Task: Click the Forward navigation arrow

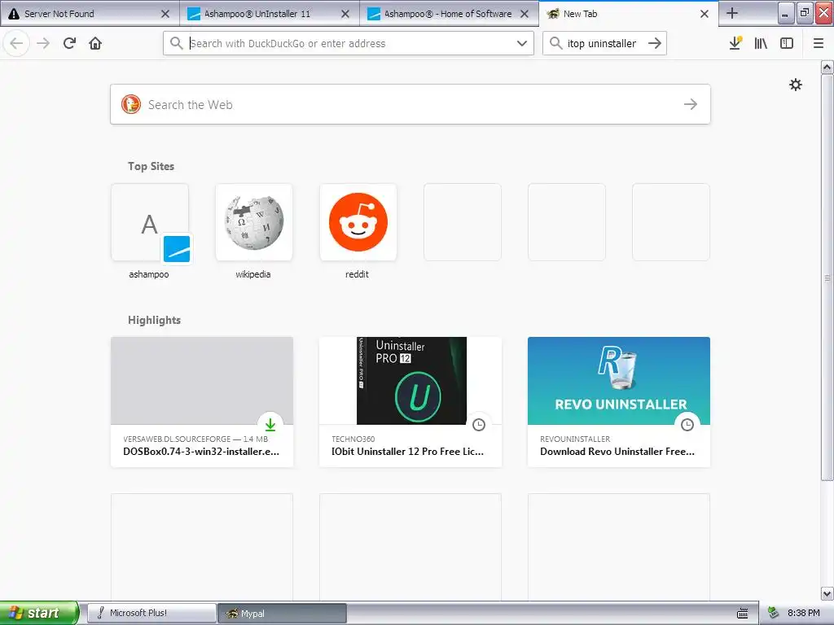Action: tap(43, 43)
